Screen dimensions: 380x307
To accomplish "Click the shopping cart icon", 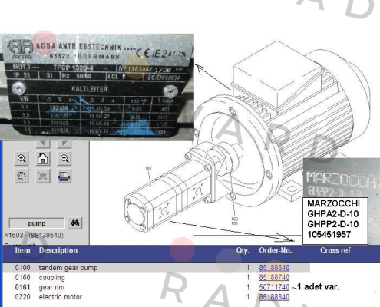I will pyautogui.click(x=43, y=176).
